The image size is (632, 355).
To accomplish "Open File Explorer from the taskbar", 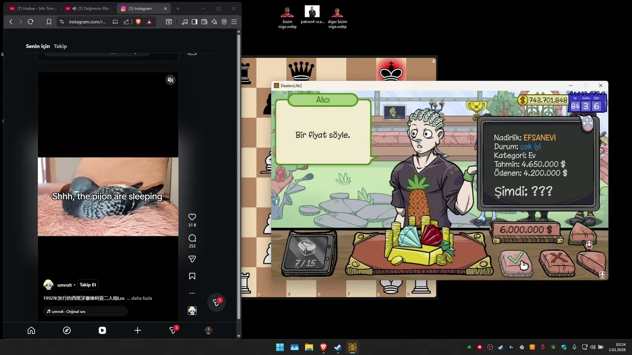I will point(309,347).
